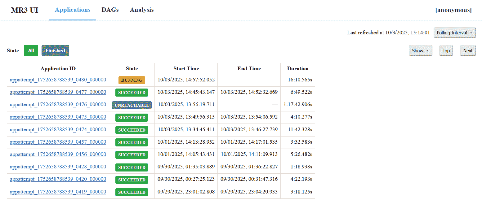Image resolution: width=482 pixels, height=204 pixels.
Task: Open the Polling Interval dropdown
Action: 454,33
